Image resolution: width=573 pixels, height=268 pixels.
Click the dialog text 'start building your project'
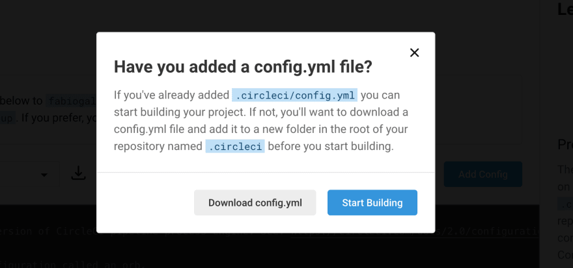click(179, 112)
